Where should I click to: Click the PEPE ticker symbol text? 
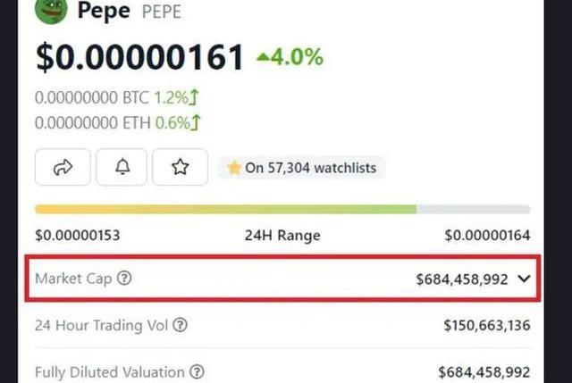[161, 12]
